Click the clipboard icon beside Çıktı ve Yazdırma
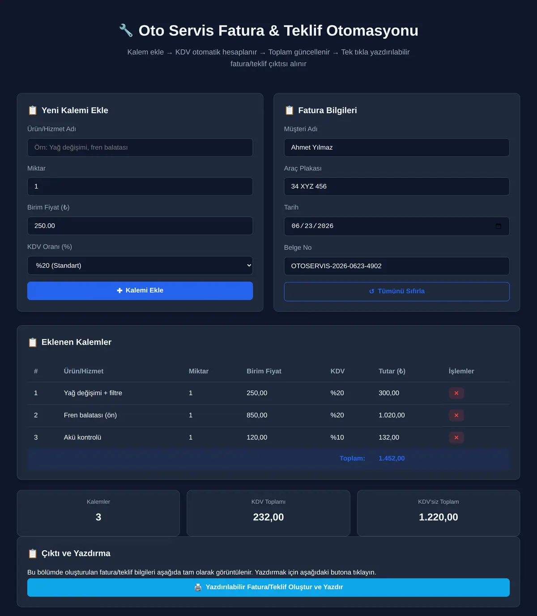The height and width of the screenshot is (616, 537). point(32,553)
